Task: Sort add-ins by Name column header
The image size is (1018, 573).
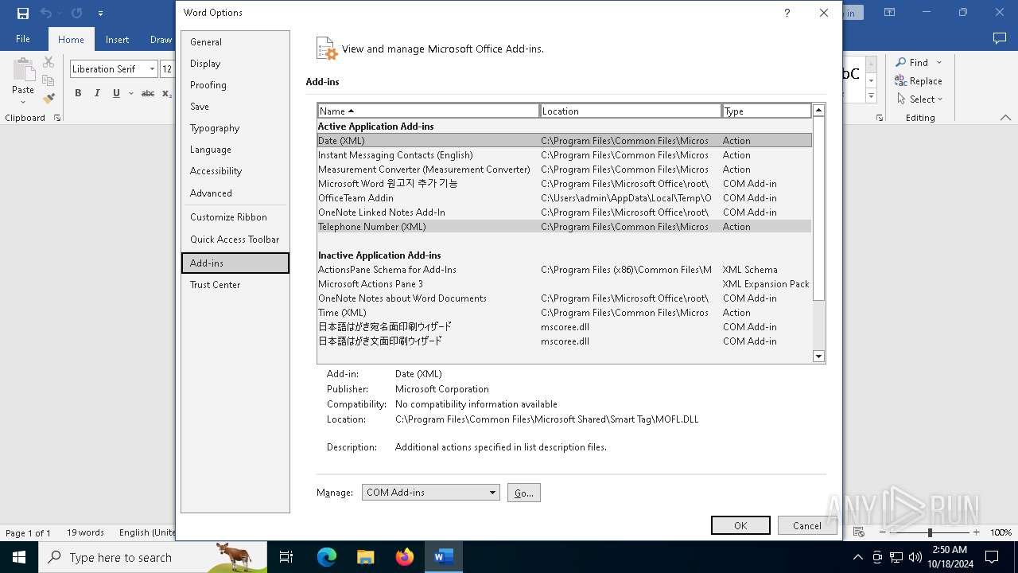Action: pyautogui.click(x=428, y=111)
